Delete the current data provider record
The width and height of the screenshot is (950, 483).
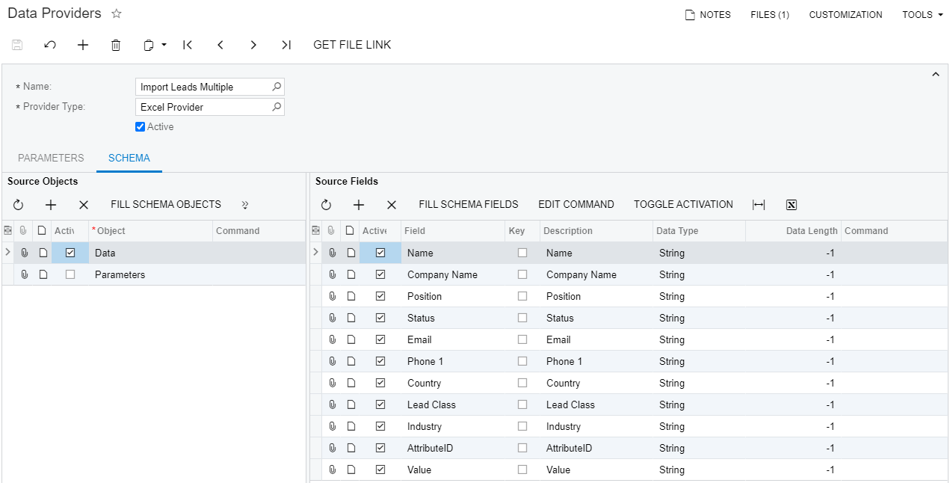click(116, 45)
